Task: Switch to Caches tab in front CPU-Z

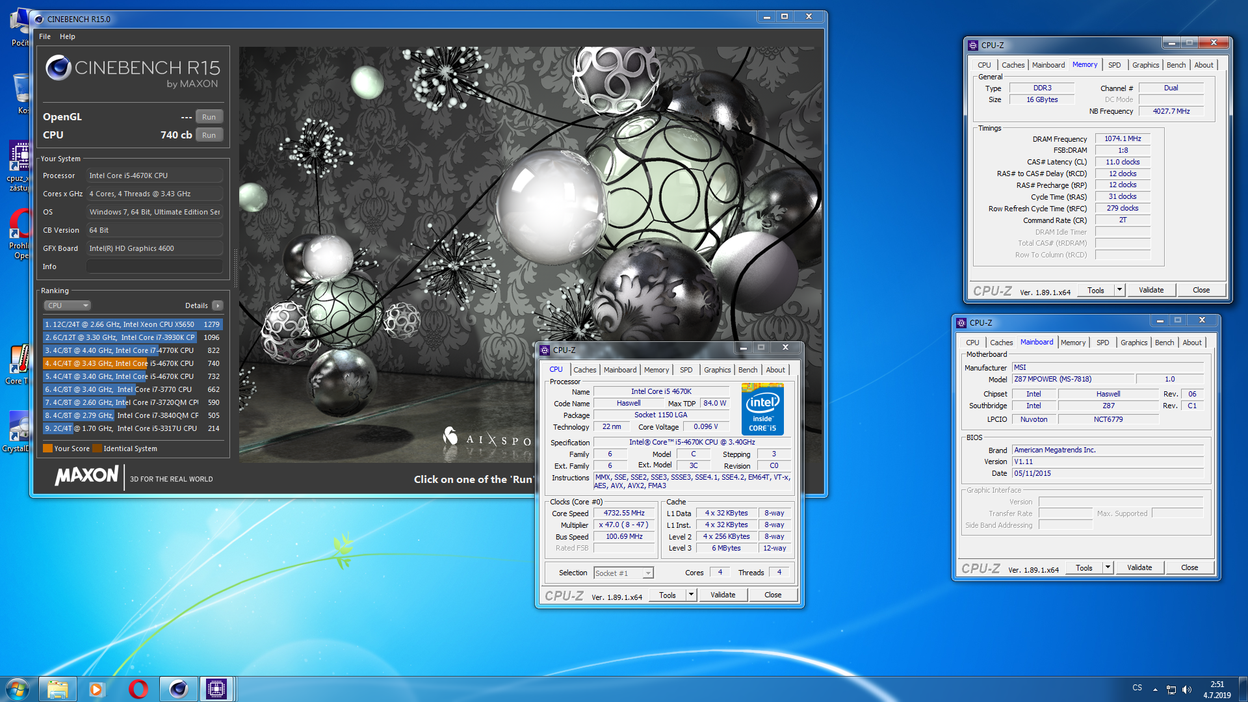Action: click(584, 370)
